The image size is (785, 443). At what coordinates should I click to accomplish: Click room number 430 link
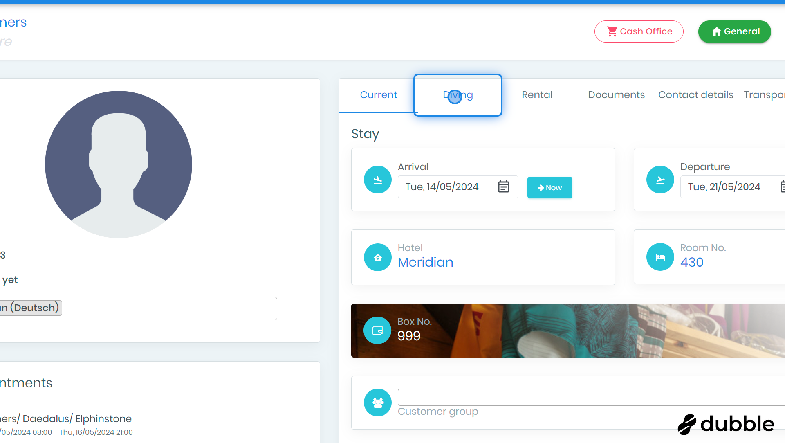[692, 262]
